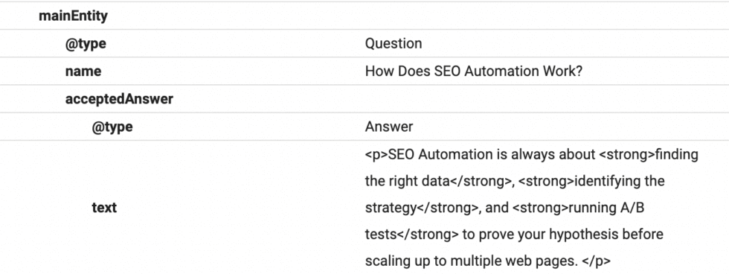Click the closing </p> tag in the text
This screenshot has height=274, width=729.
[x=596, y=261]
